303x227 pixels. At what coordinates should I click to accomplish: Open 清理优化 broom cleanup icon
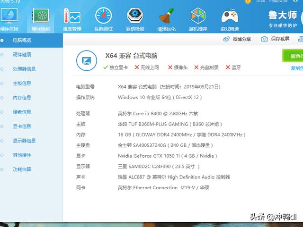click(x=166, y=19)
